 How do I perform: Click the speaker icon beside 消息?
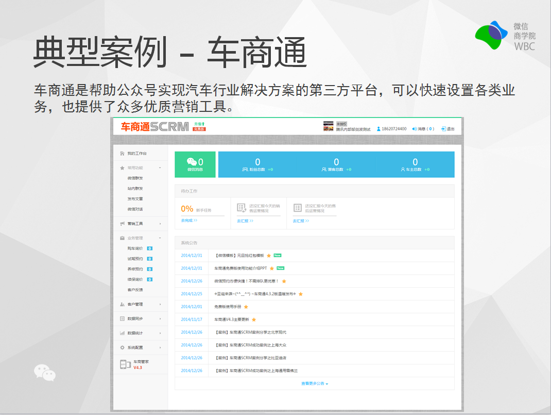415,129
